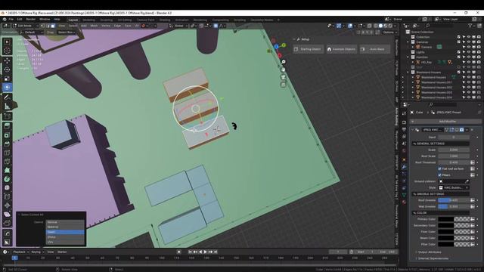484x272 pixels.
Task: Open the World properties tab
Action: 404,151
